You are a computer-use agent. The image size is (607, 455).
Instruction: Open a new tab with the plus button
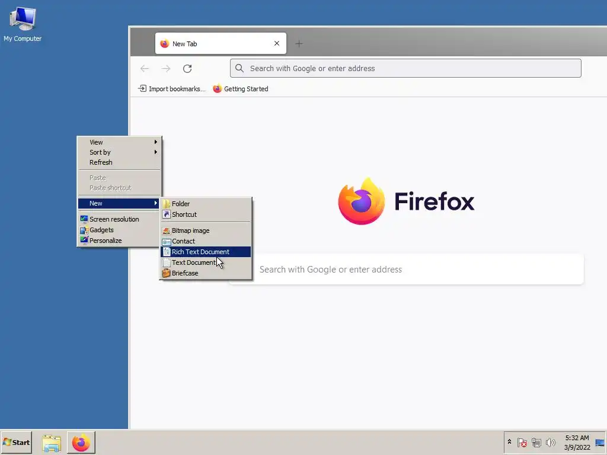point(299,44)
